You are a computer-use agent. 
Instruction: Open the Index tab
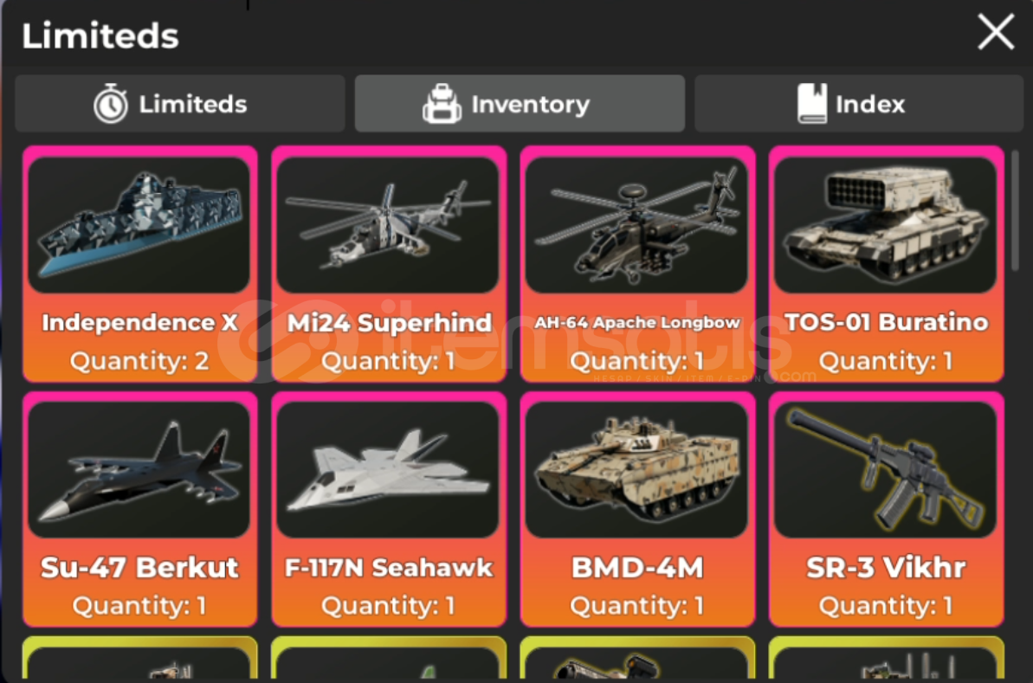(859, 103)
